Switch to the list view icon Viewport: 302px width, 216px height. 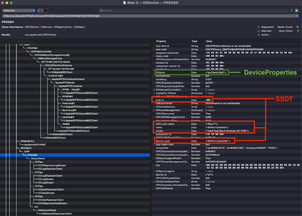40,11
